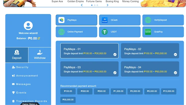Choose VerifyDeposit option

163,20
